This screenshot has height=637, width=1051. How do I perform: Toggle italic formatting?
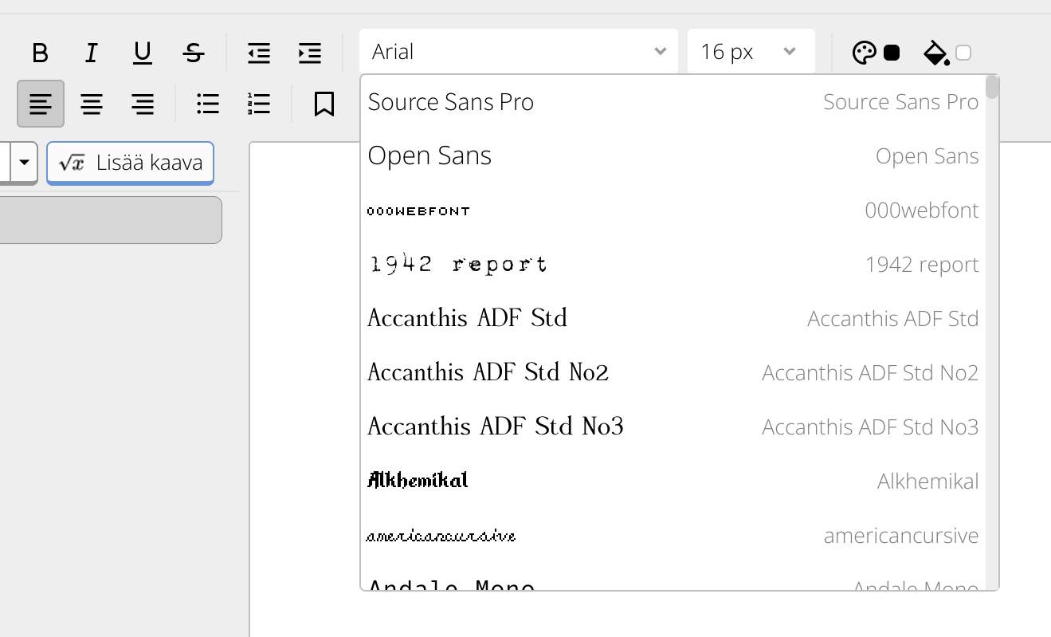coord(92,53)
